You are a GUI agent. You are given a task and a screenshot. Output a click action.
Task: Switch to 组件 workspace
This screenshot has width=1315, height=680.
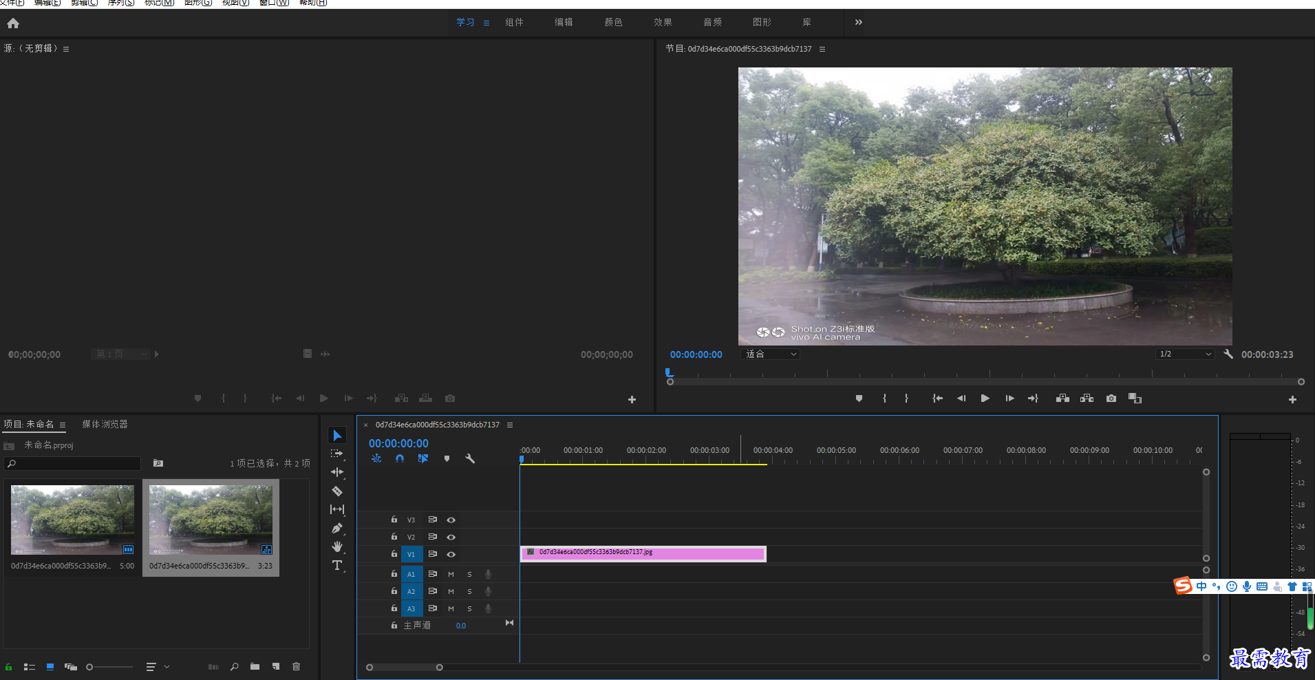pos(514,22)
